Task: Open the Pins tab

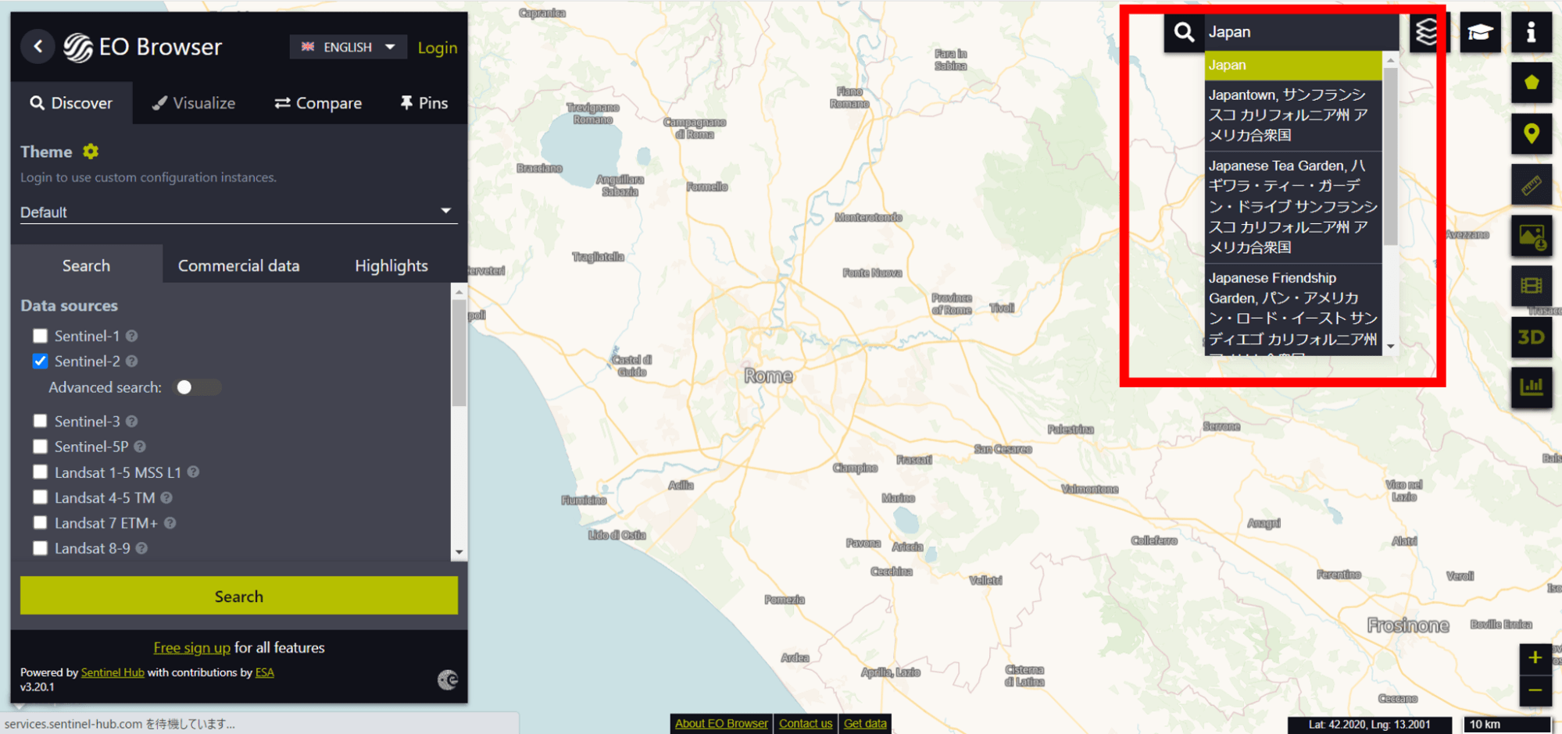Action: click(x=424, y=103)
